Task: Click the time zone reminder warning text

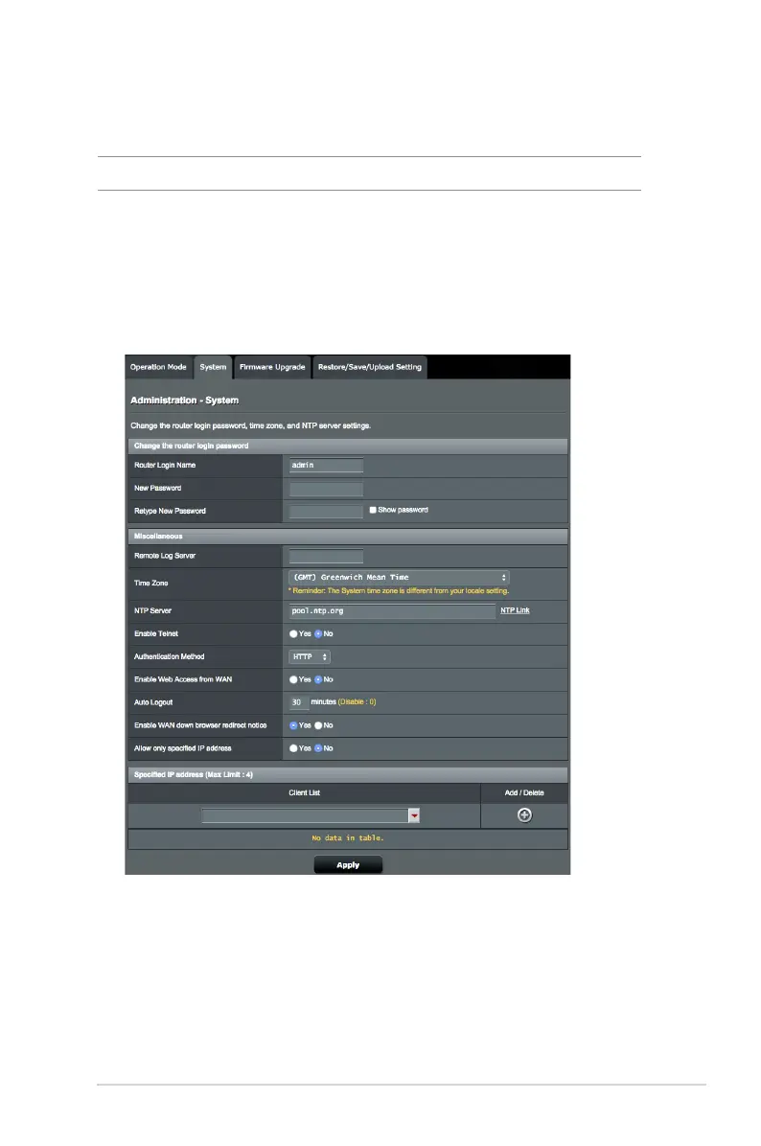Action: [x=399, y=590]
